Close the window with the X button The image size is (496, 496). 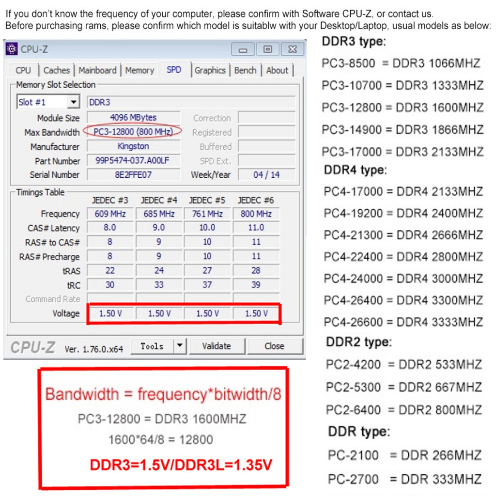292,49
